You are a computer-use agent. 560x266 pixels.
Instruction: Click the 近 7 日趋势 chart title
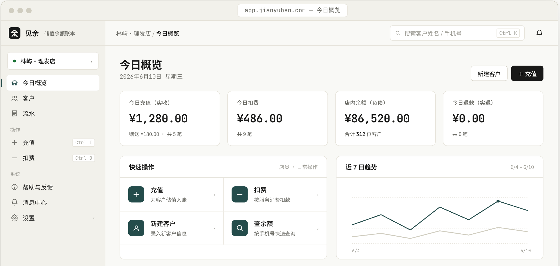(361, 167)
